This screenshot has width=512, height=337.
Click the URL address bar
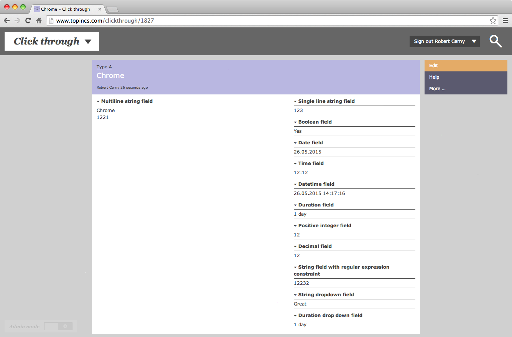(268, 21)
